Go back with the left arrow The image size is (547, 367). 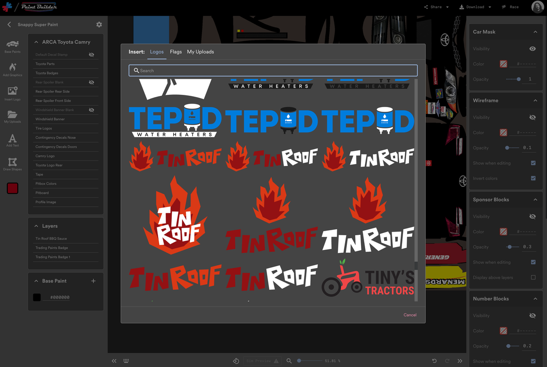[x=9, y=25]
